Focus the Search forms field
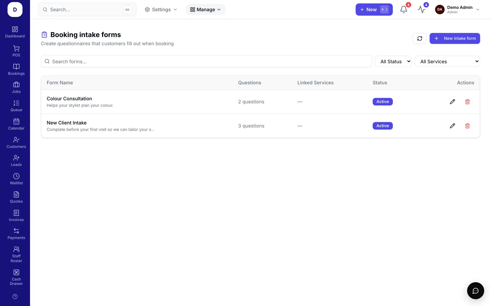 click(206, 61)
